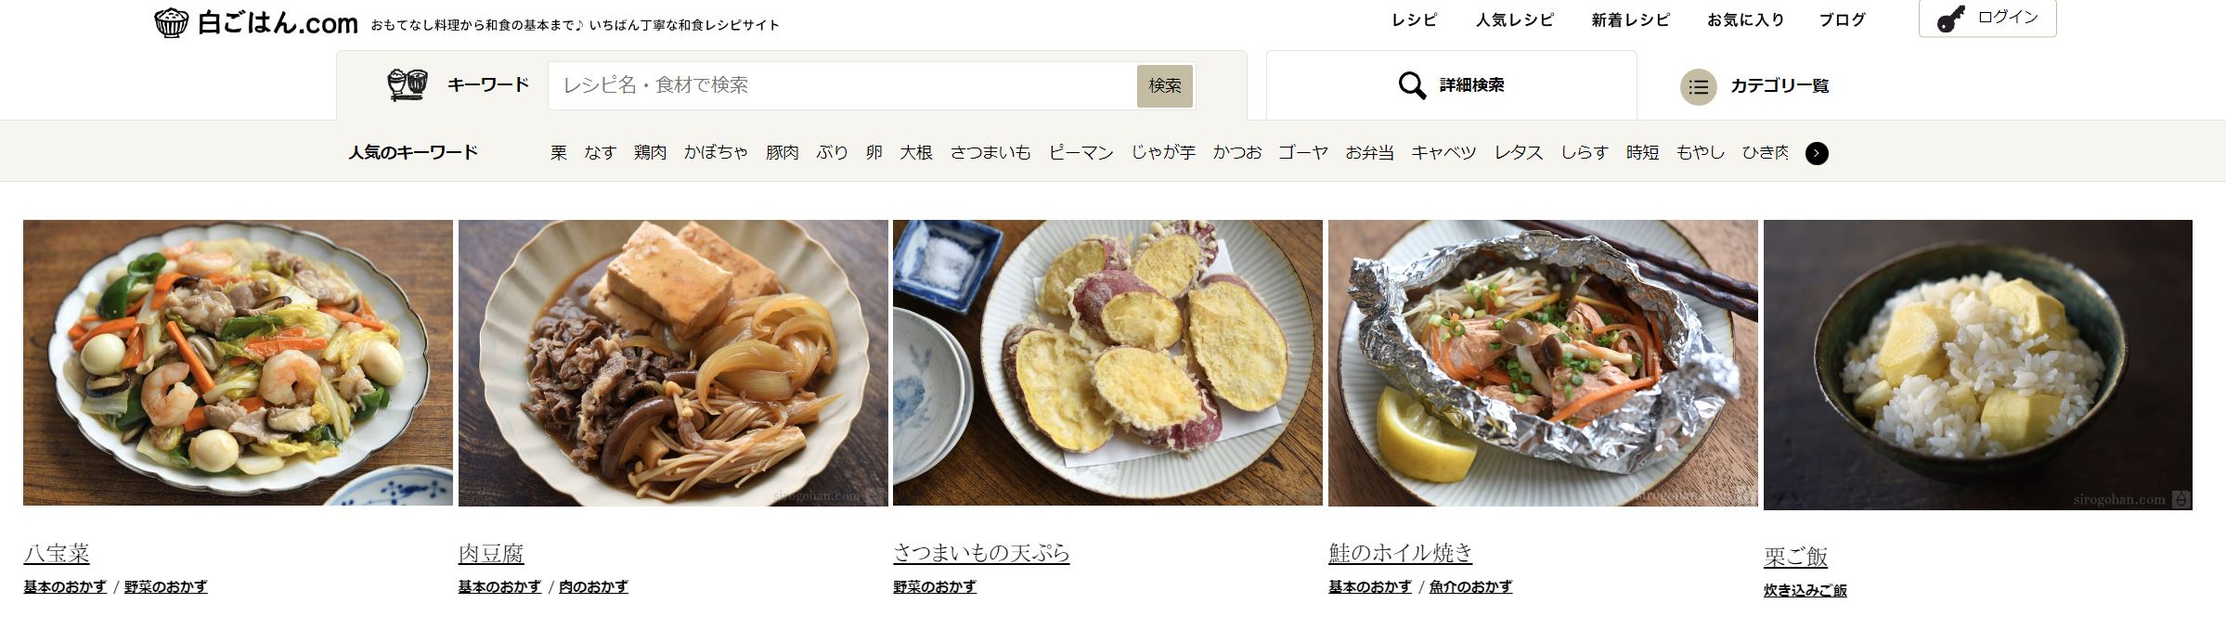Focus the レシピ名・食材で検索 search field
Image resolution: width=2226 pixels, height=642 pixels.
point(842,85)
